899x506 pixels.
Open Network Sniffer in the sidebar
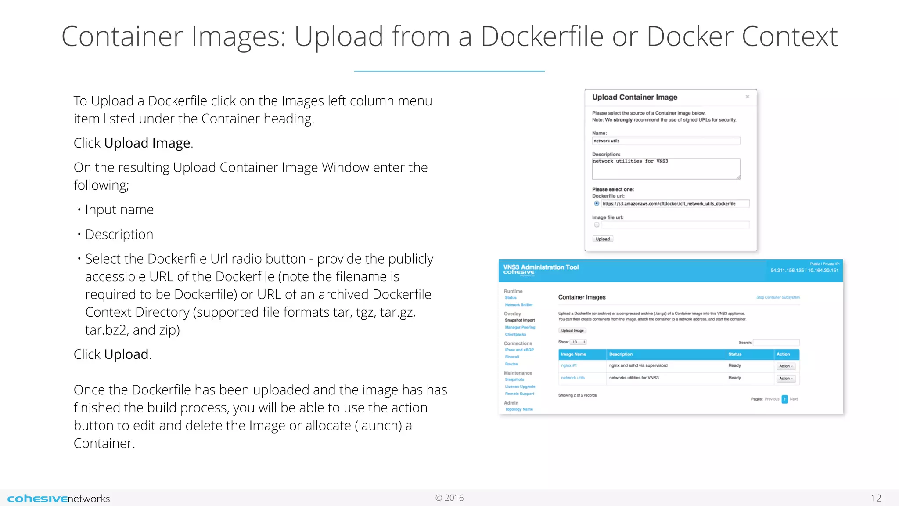tap(519, 305)
